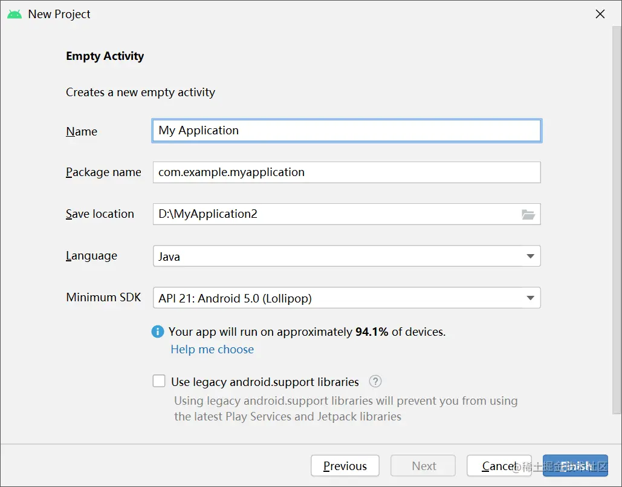Click inside the Name field containing My Application
Screen dimensions: 622x487
tap(347, 131)
